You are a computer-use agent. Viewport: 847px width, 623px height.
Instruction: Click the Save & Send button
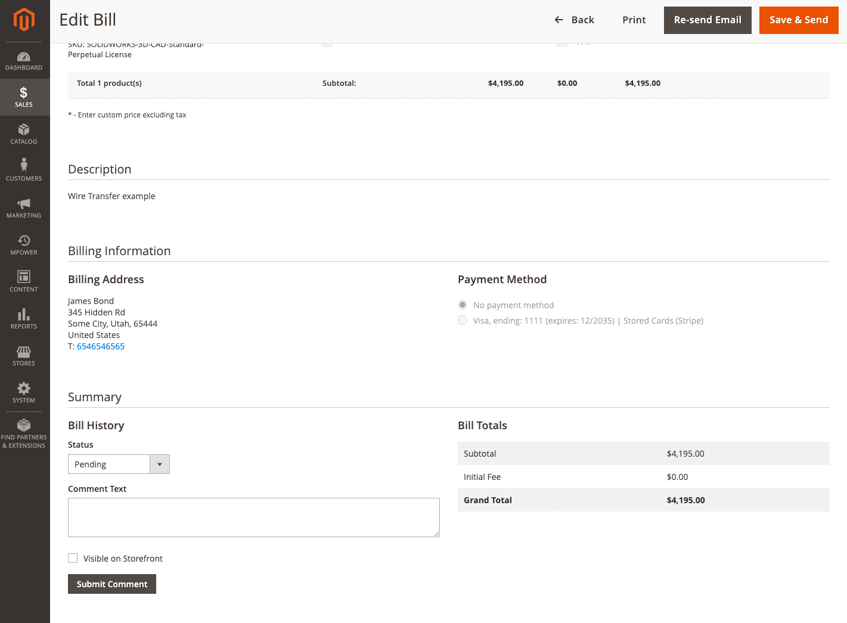click(x=799, y=20)
